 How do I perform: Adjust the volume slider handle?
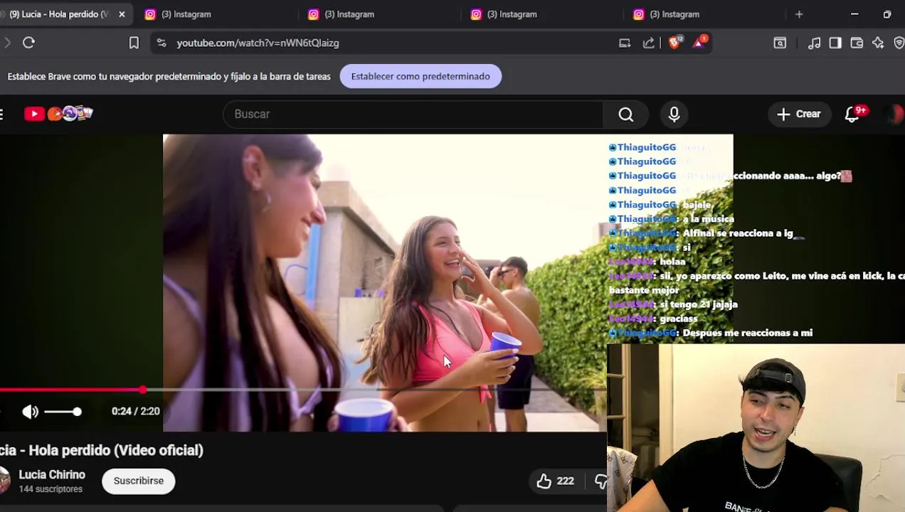point(77,411)
